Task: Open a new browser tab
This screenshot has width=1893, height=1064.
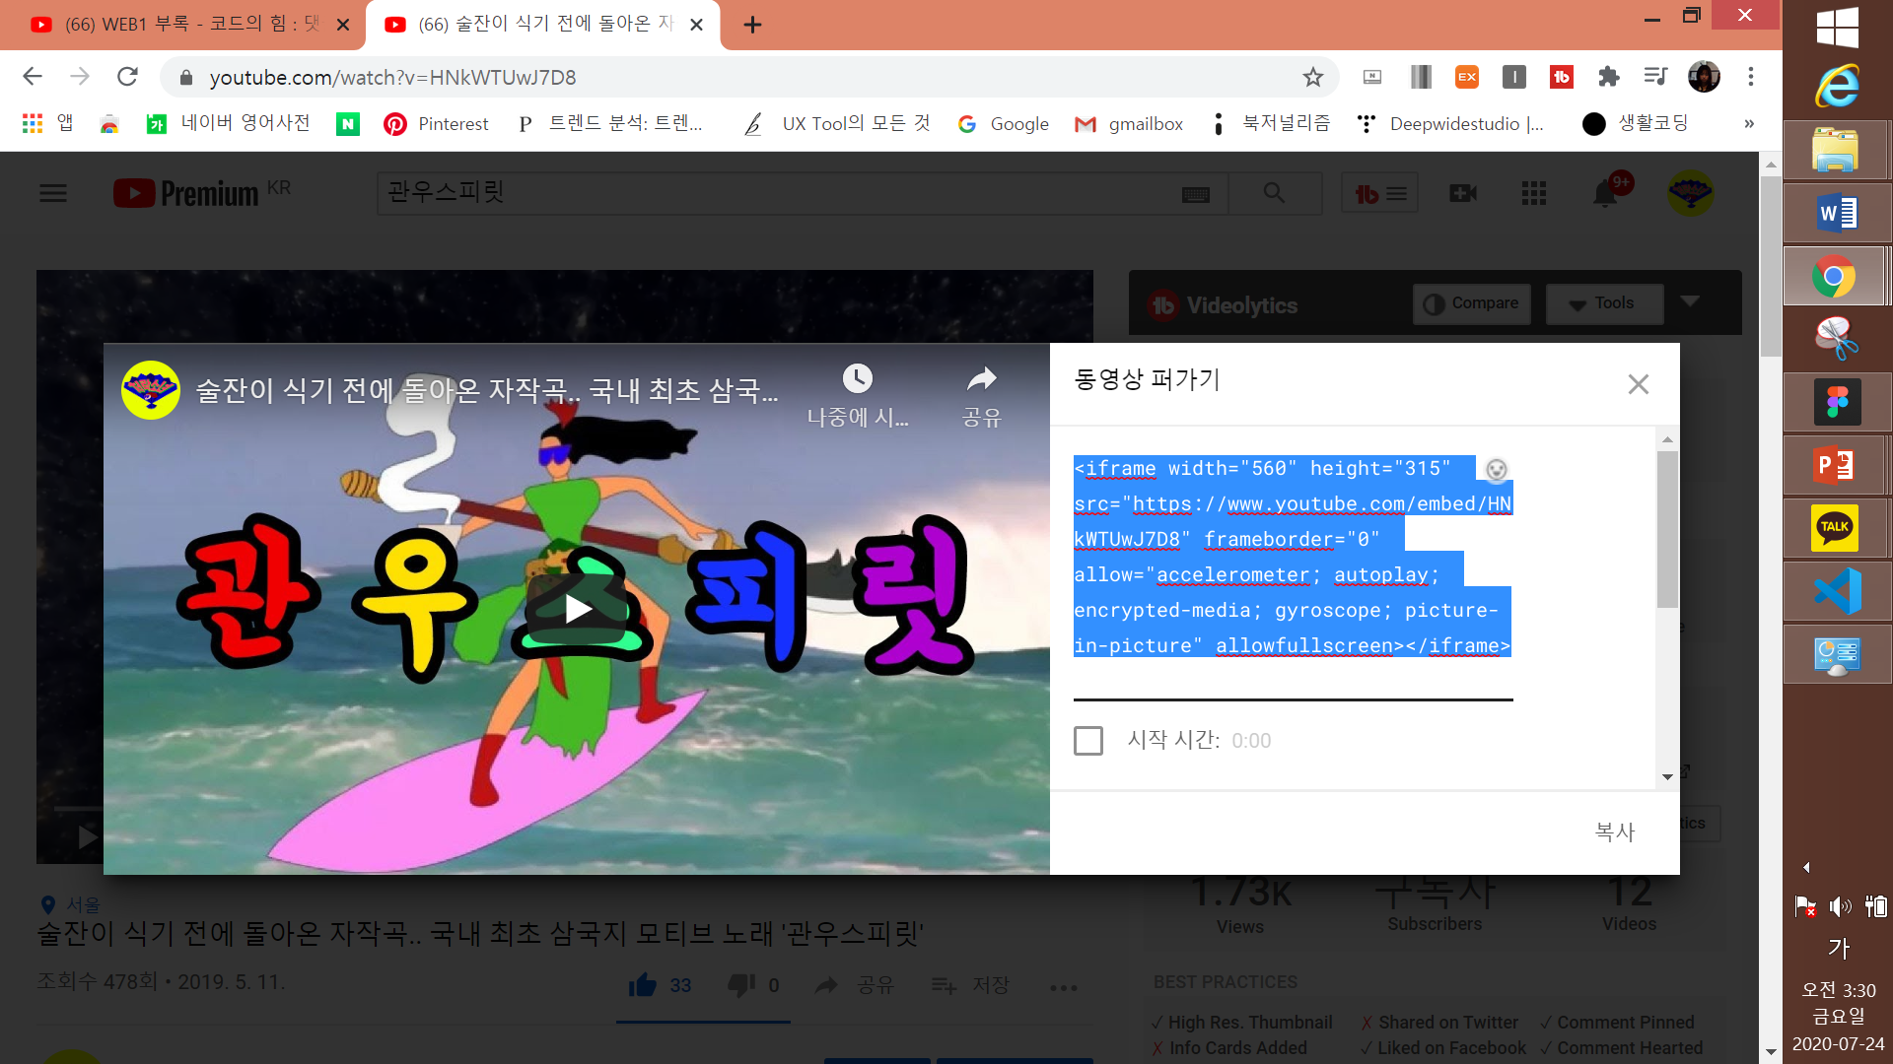Action: click(752, 25)
